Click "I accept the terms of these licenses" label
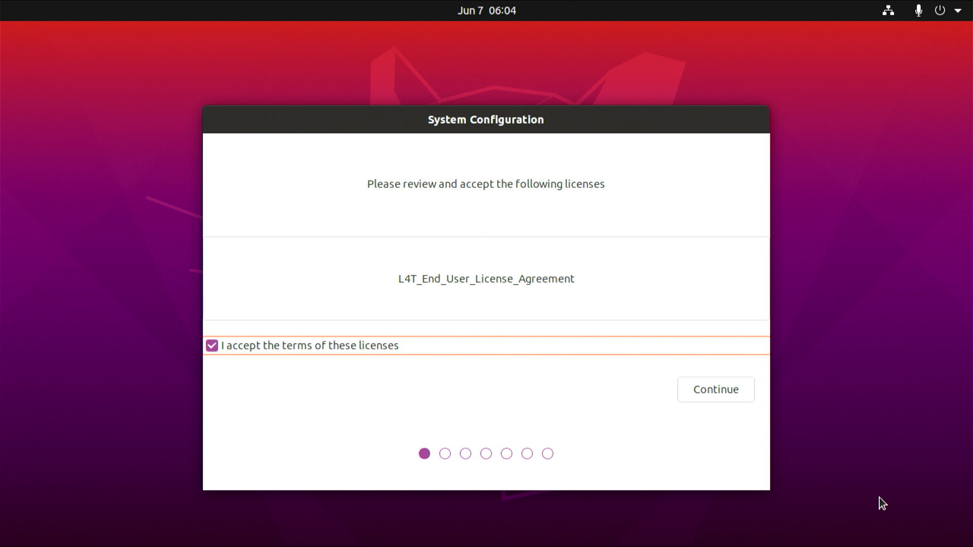Image resolution: width=973 pixels, height=547 pixels. (x=310, y=345)
